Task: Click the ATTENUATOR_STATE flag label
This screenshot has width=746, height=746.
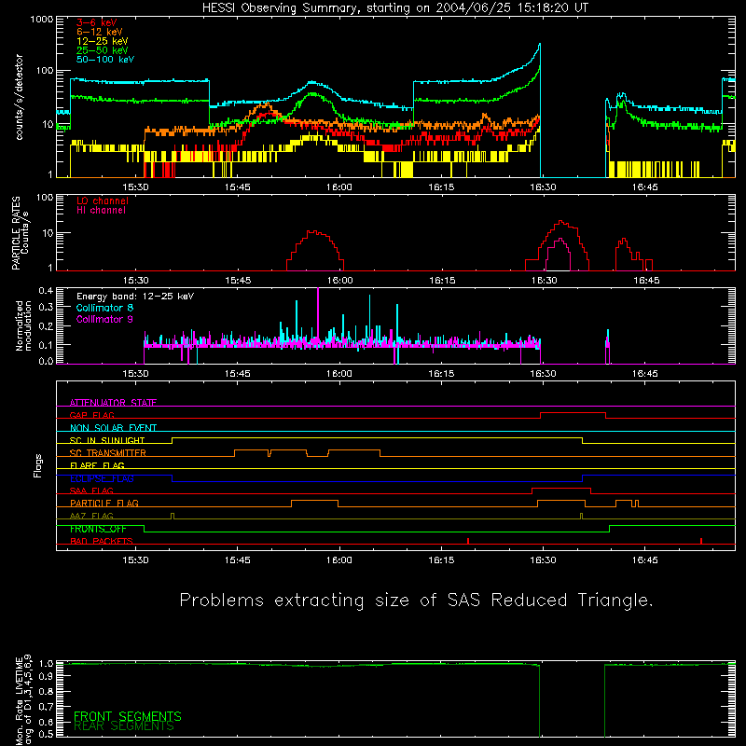Action: (113, 403)
